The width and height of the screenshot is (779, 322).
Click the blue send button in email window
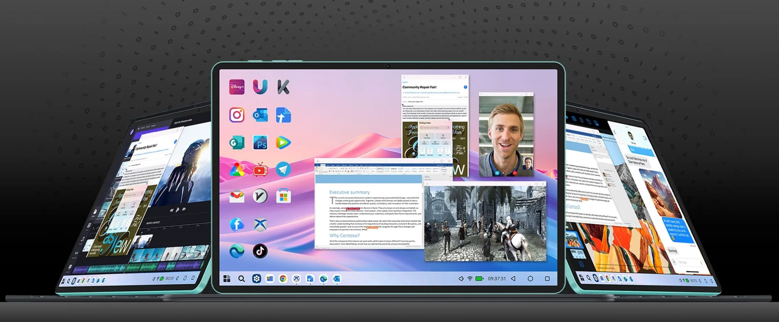pos(465,87)
